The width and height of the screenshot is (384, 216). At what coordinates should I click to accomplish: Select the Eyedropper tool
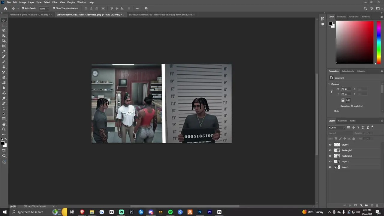click(4, 51)
